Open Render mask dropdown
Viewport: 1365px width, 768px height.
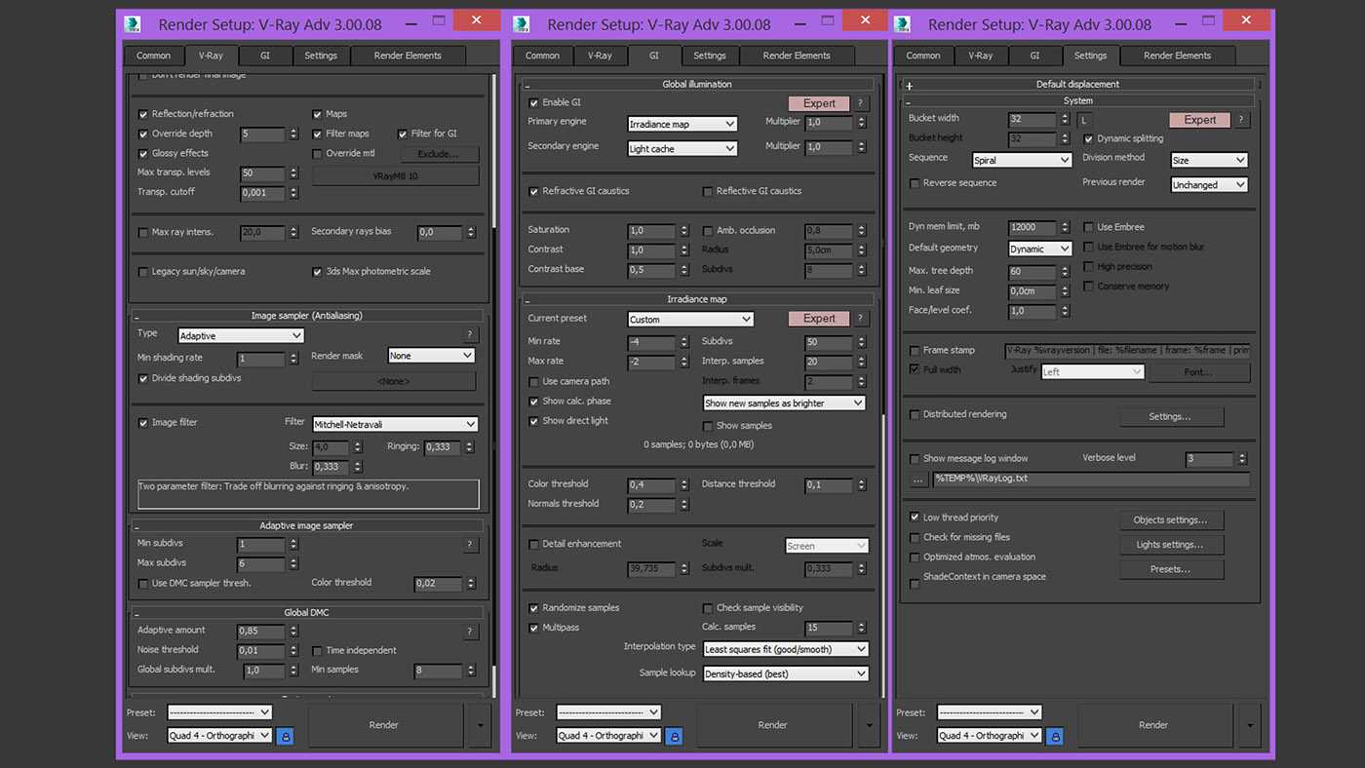pos(431,356)
